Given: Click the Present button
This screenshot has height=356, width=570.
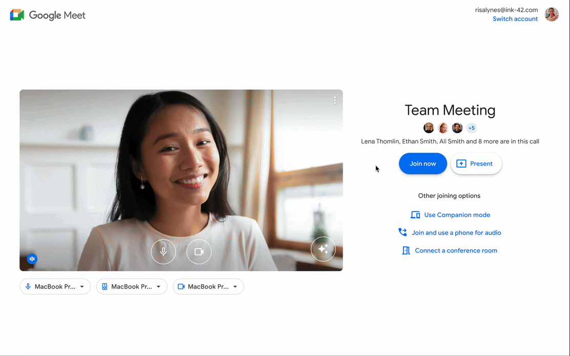Looking at the screenshot, I should tap(476, 163).
